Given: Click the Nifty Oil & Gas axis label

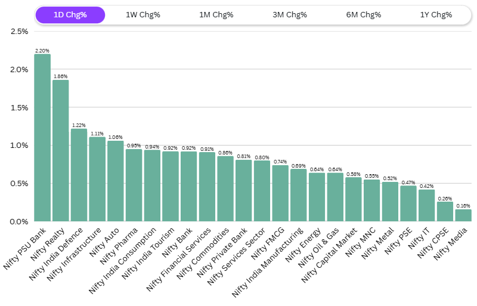Looking at the screenshot, I should click(x=318, y=248).
